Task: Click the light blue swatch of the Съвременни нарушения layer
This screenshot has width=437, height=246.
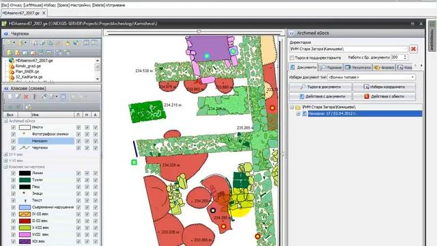Action: (25, 207)
